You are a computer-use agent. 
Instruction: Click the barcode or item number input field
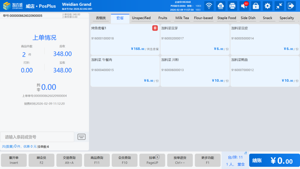click(37, 137)
